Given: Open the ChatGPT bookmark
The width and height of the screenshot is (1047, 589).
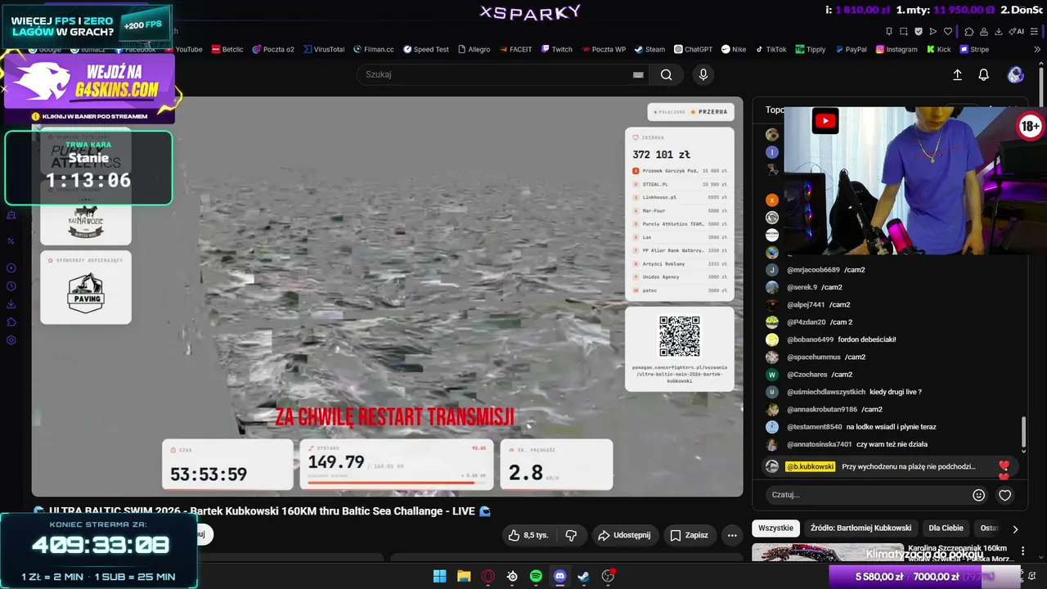Looking at the screenshot, I should (x=693, y=49).
